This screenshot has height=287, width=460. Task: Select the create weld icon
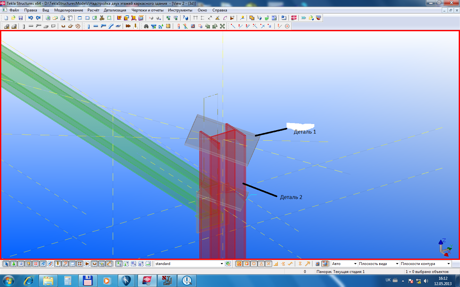pos(135,26)
